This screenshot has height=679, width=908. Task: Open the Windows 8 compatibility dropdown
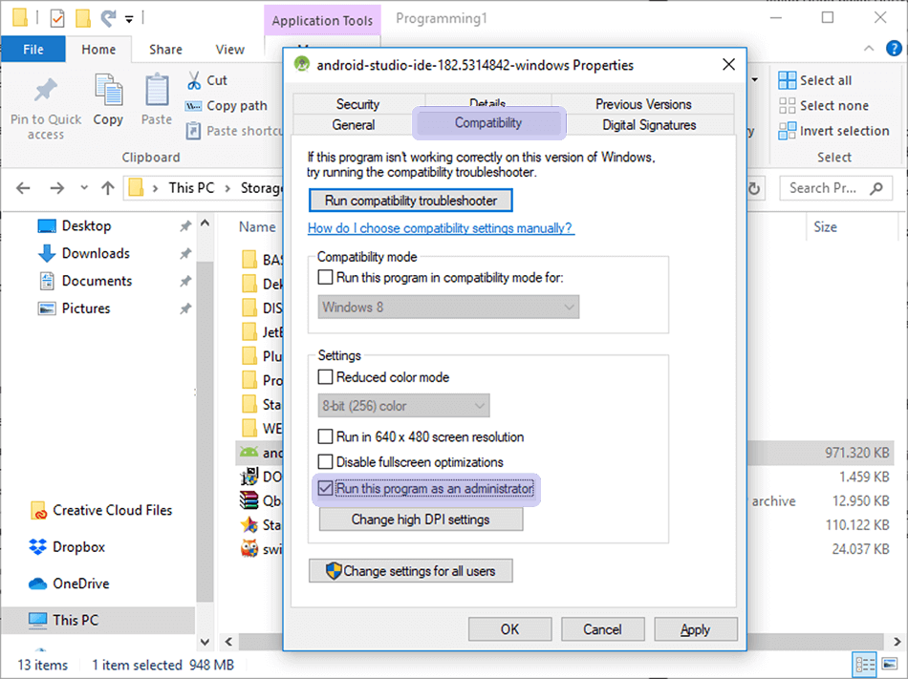tap(448, 308)
